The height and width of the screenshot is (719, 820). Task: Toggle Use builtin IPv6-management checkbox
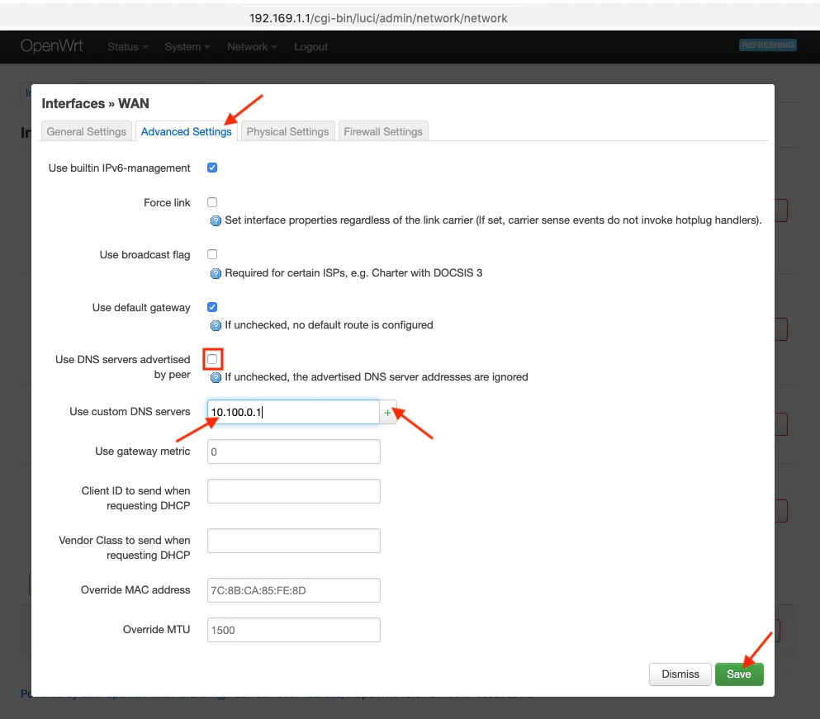coord(212,168)
